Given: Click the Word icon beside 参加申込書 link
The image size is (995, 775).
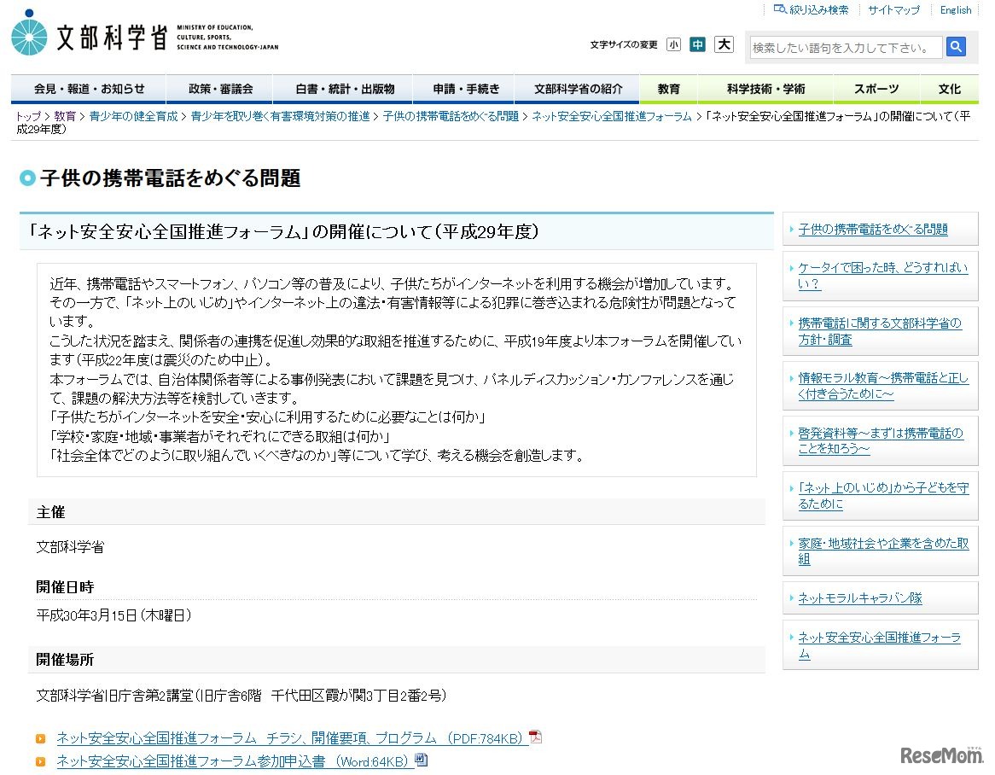Looking at the screenshot, I should (422, 760).
